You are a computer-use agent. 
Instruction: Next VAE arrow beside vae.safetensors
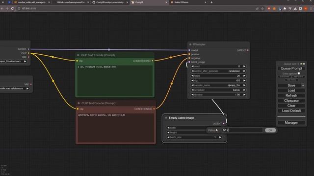tap(27, 88)
